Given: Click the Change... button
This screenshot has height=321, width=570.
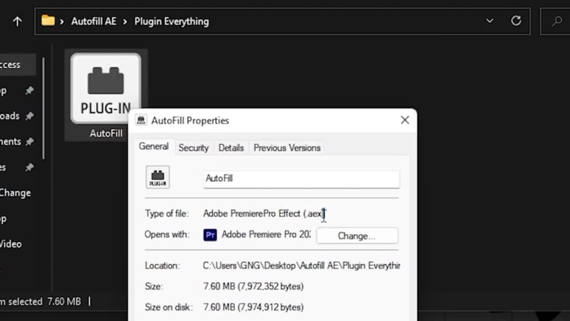Looking at the screenshot, I should [357, 236].
